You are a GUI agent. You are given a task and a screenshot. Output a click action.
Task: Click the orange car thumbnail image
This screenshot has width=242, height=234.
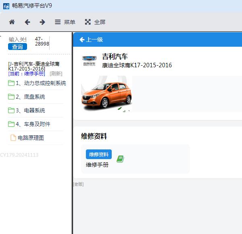tap(106, 94)
